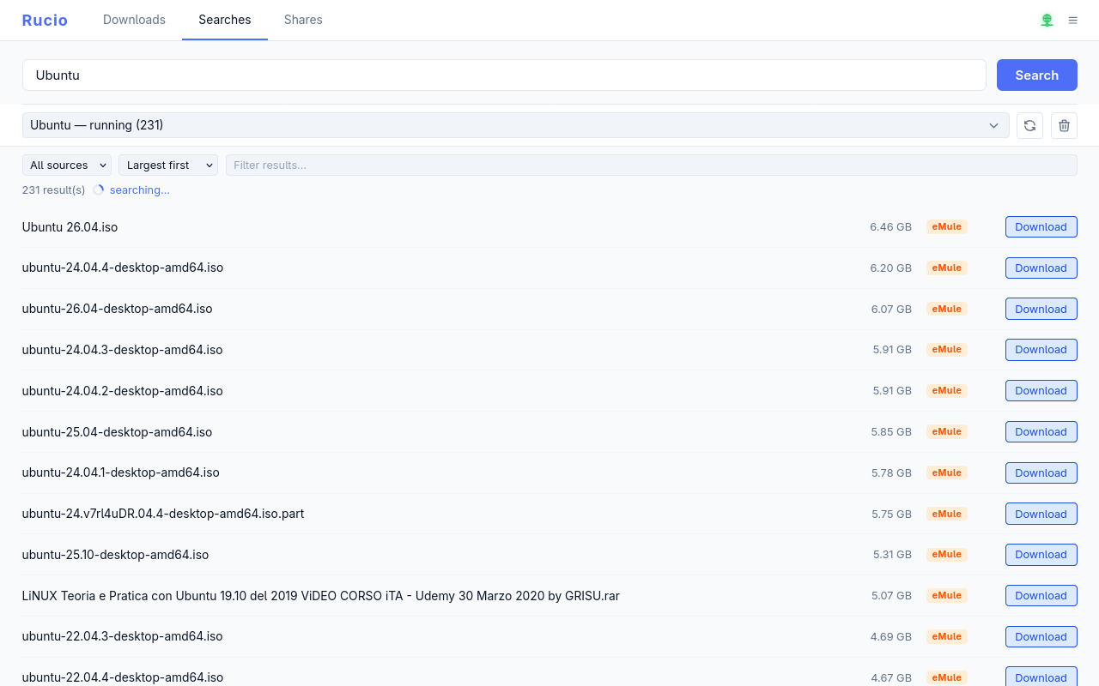Click the 'ubuntu-22.04.3-desktop-amd64.iso' file name
Viewport: 1099px width, 686px height.
pos(123,636)
